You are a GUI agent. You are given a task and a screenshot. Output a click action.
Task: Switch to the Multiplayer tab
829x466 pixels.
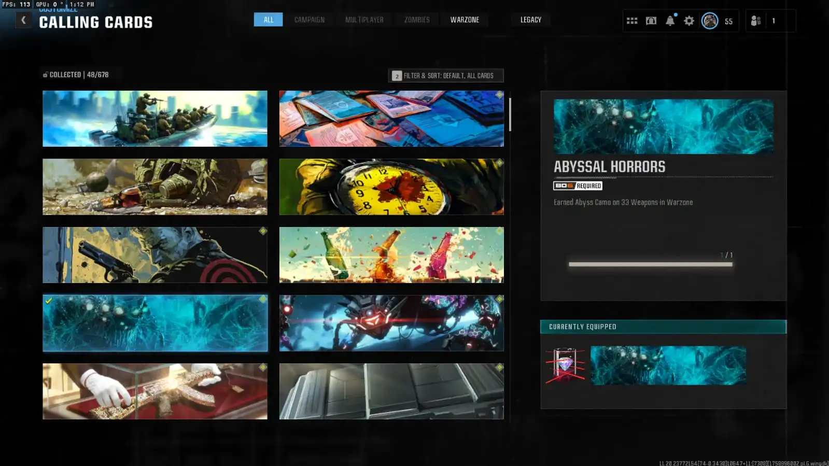click(x=364, y=20)
